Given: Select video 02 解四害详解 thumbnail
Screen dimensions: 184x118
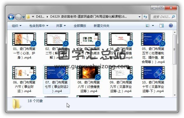Looking at the screenshot, I should click(x=56, y=39).
